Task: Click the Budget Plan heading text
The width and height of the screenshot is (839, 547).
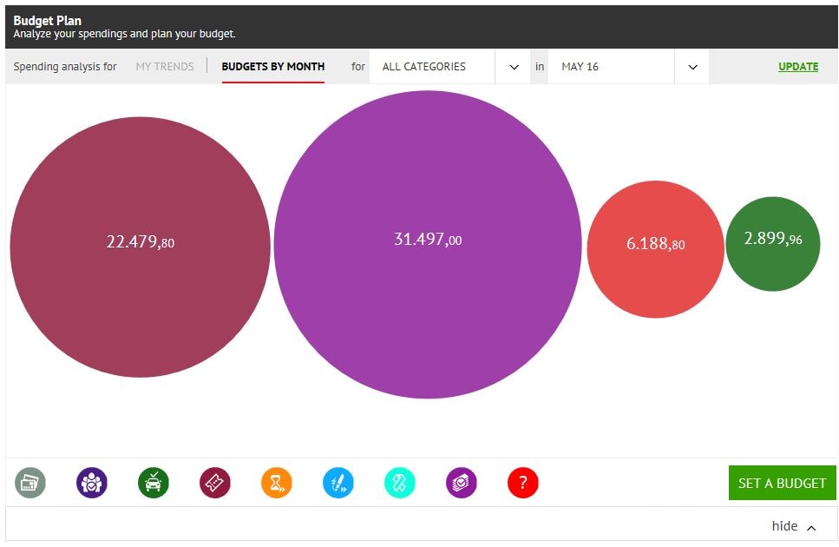Action: click(47, 20)
